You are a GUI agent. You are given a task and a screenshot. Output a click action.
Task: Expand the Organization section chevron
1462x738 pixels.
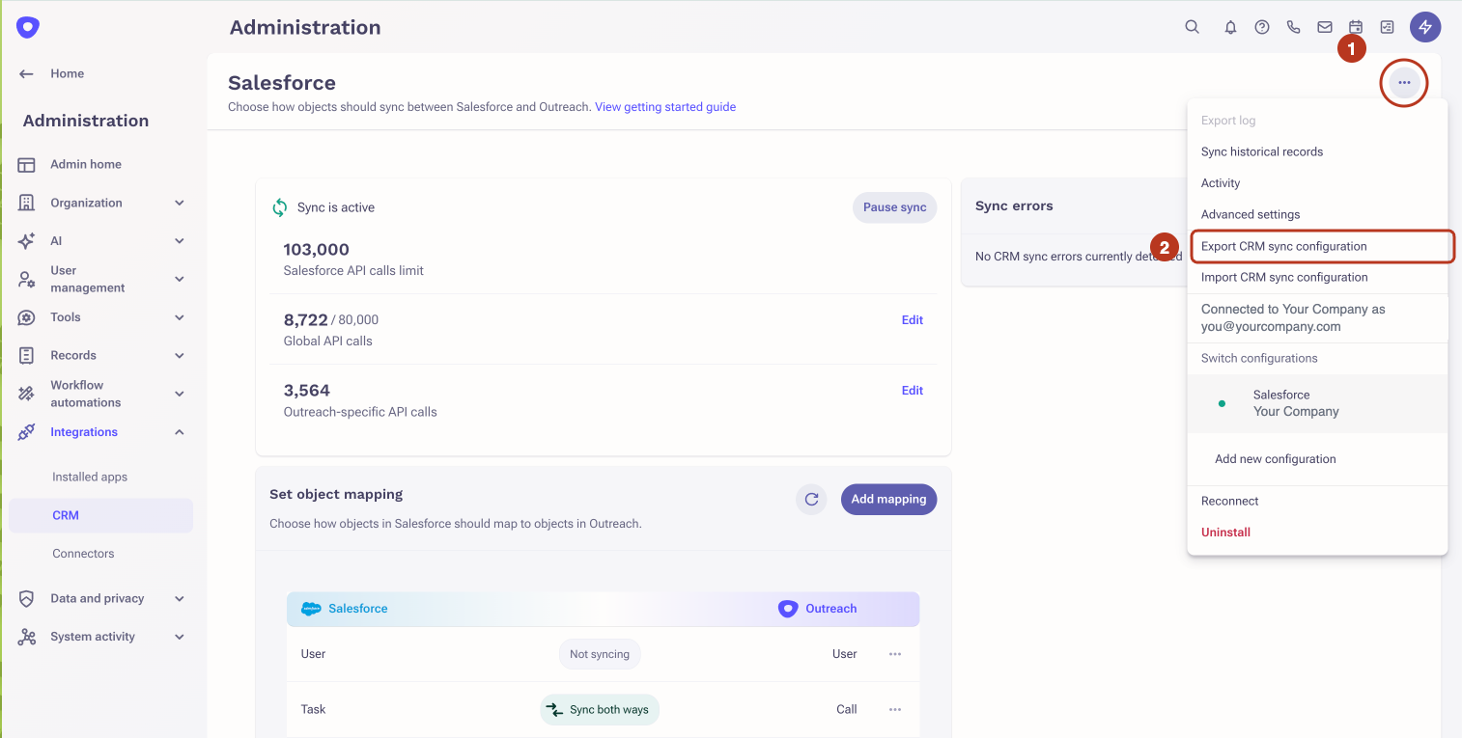tap(180, 203)
